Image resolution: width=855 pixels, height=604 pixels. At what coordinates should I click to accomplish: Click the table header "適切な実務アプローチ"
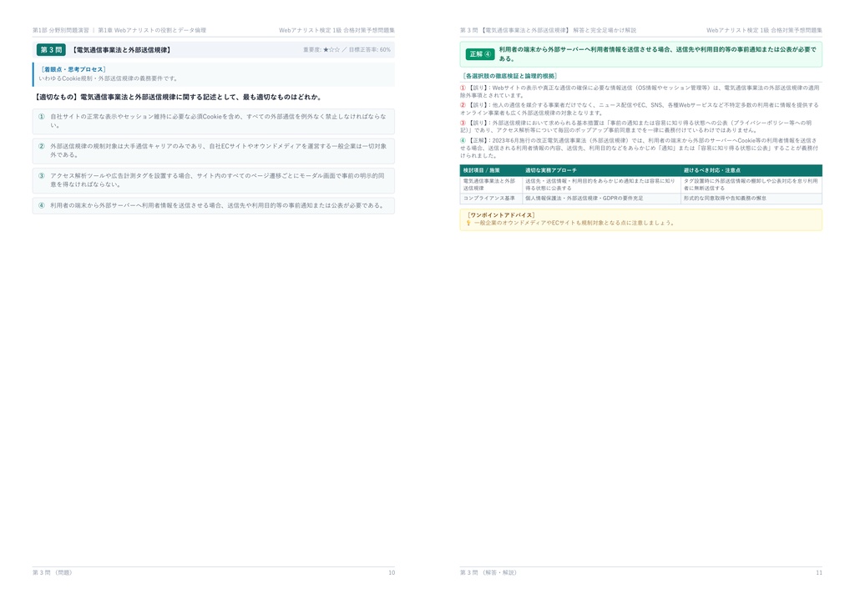point(551,170)
